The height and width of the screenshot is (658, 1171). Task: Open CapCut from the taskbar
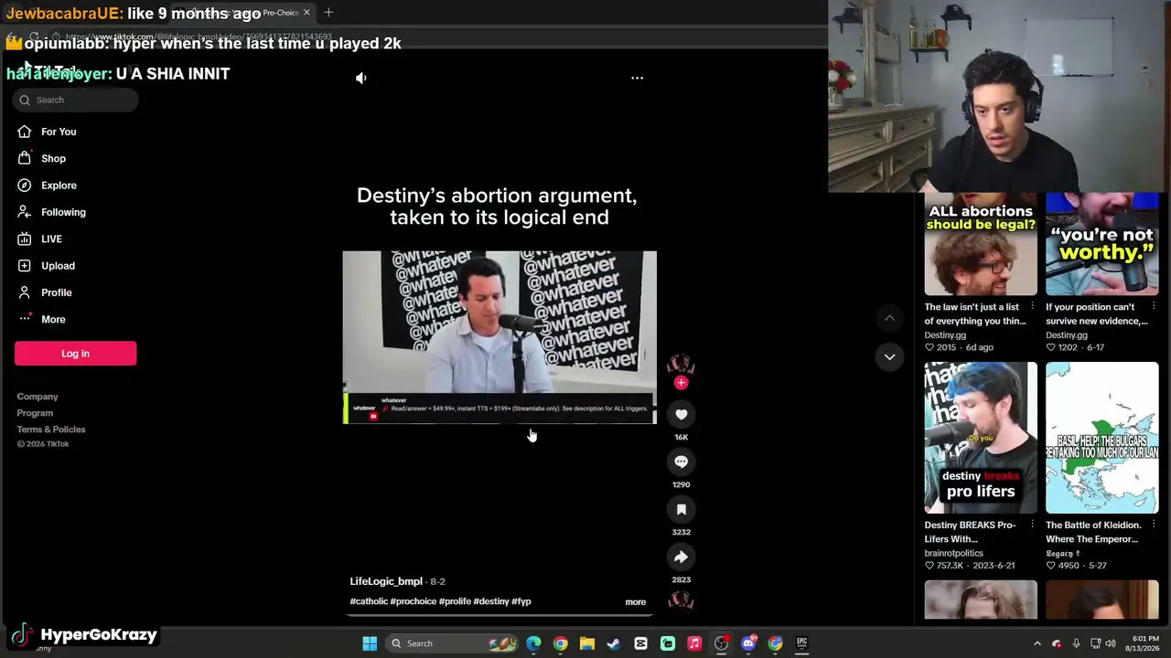coord(640,643)
